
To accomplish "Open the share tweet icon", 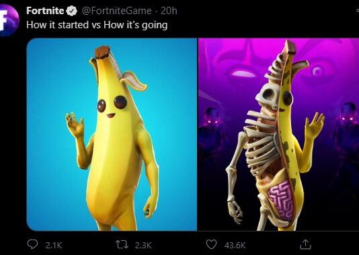I will [x=305, y=244].
